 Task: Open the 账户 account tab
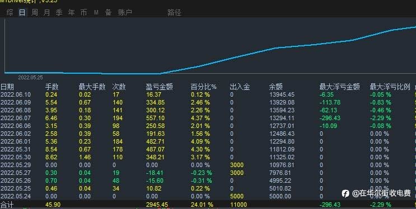click(125, 12)
